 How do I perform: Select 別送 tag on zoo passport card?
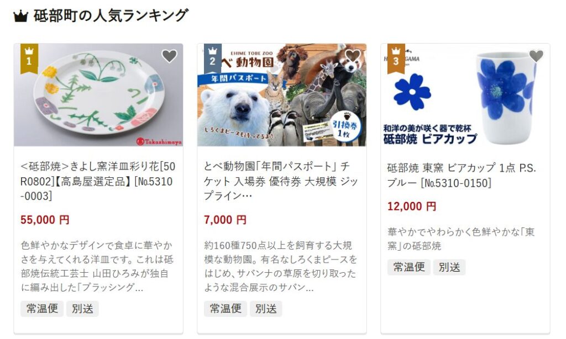(x=266, y=309)
